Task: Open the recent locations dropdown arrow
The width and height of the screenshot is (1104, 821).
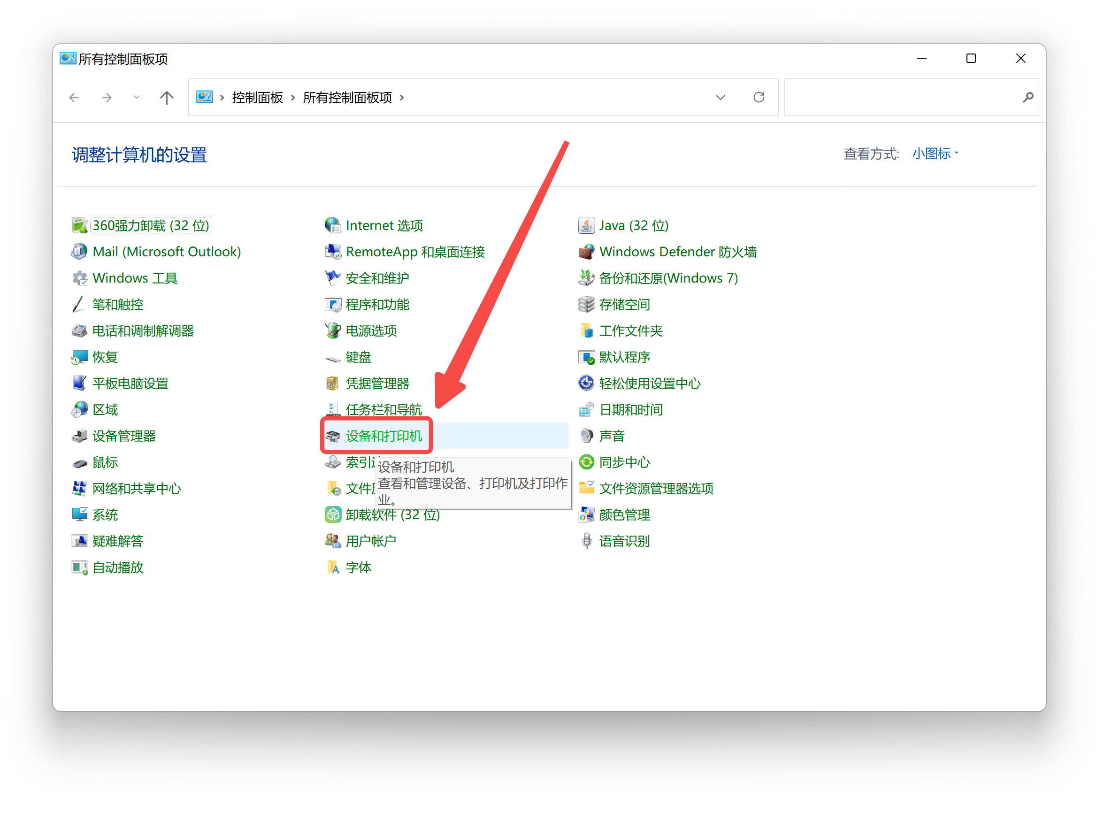Action: (136, 98)
